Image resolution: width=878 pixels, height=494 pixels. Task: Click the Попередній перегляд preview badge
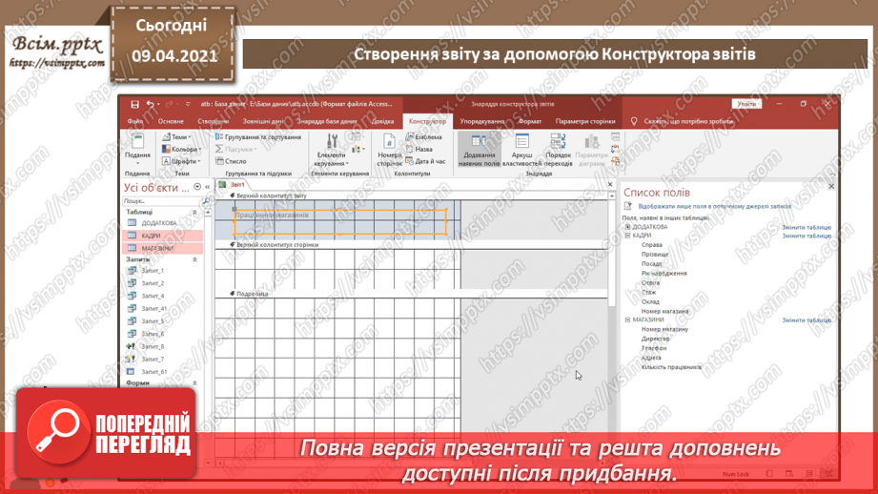coord(106,432)
